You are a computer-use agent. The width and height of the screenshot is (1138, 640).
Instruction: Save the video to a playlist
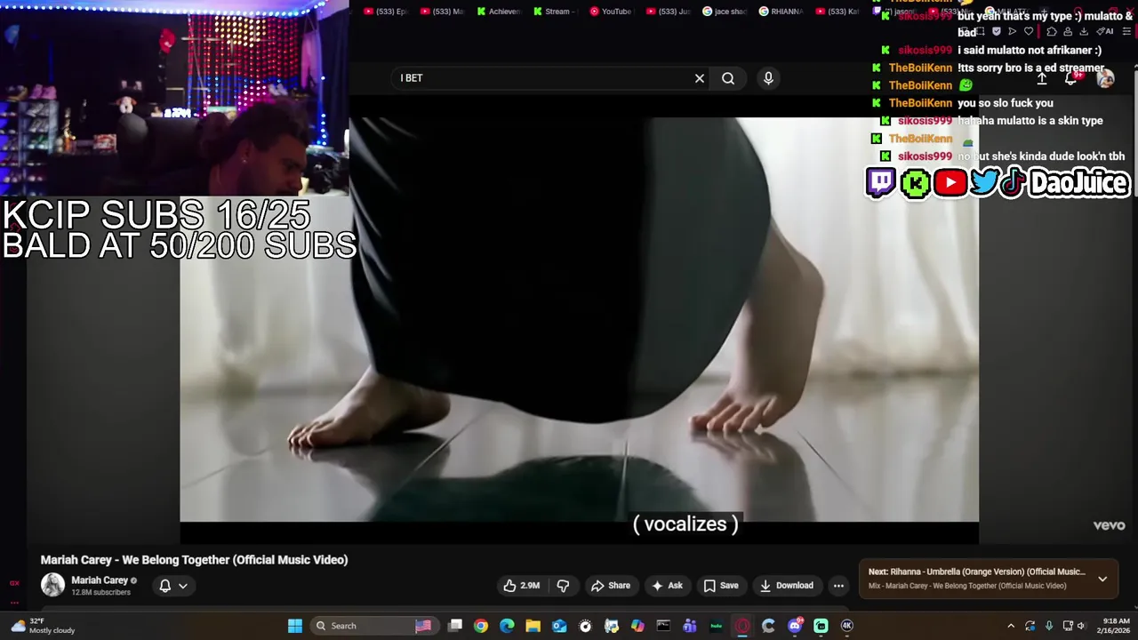pos(721,586)
